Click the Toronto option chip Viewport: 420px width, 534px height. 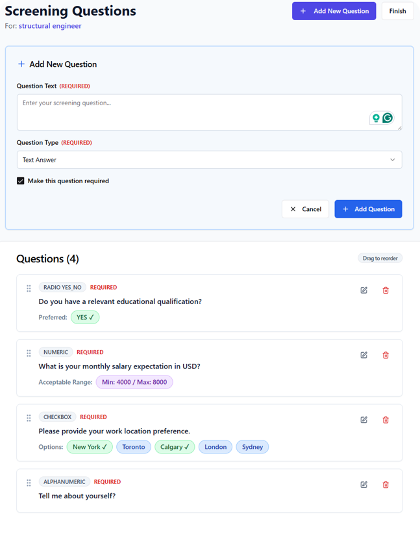pyautogui.click(x=134, y=447)
